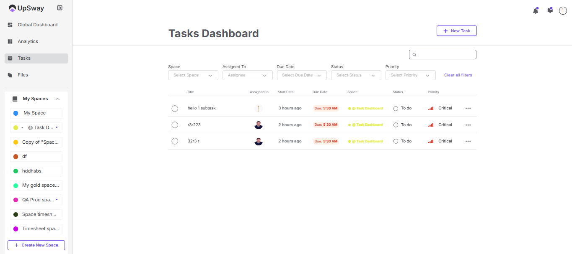Click the pink dot of QA Prod space

[x=16, y=200]
